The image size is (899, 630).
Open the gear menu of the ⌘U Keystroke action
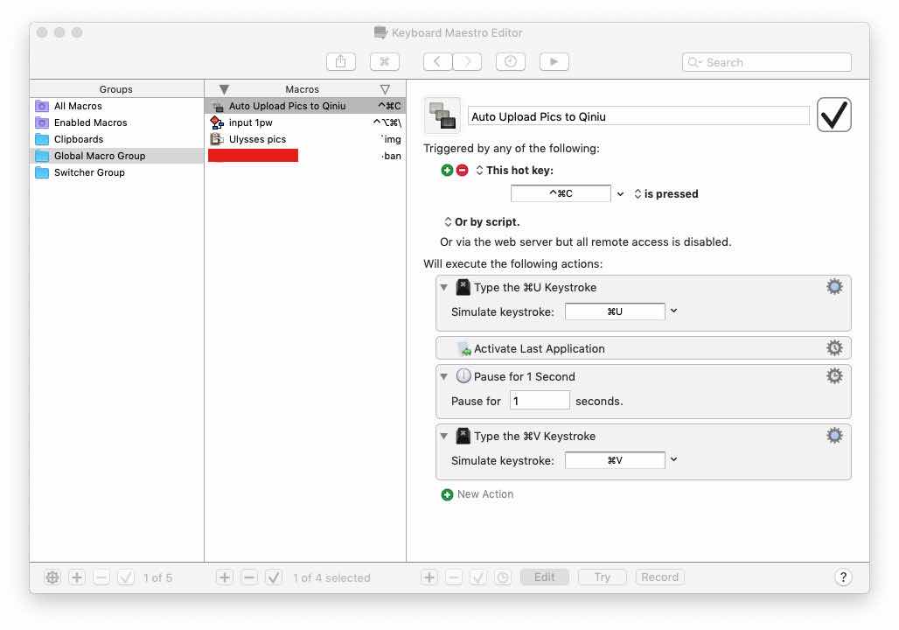(x=834, y=287)
